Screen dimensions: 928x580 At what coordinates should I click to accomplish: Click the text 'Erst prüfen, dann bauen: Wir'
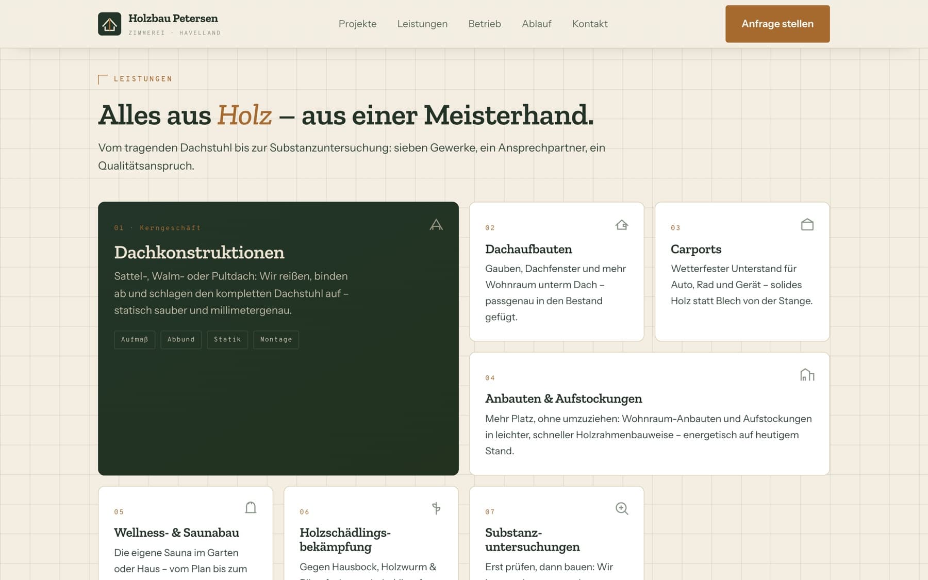[549, 567]
